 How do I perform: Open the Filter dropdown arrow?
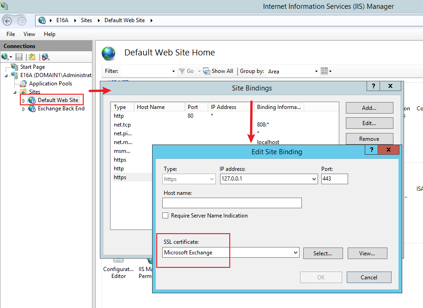(173, 72)
